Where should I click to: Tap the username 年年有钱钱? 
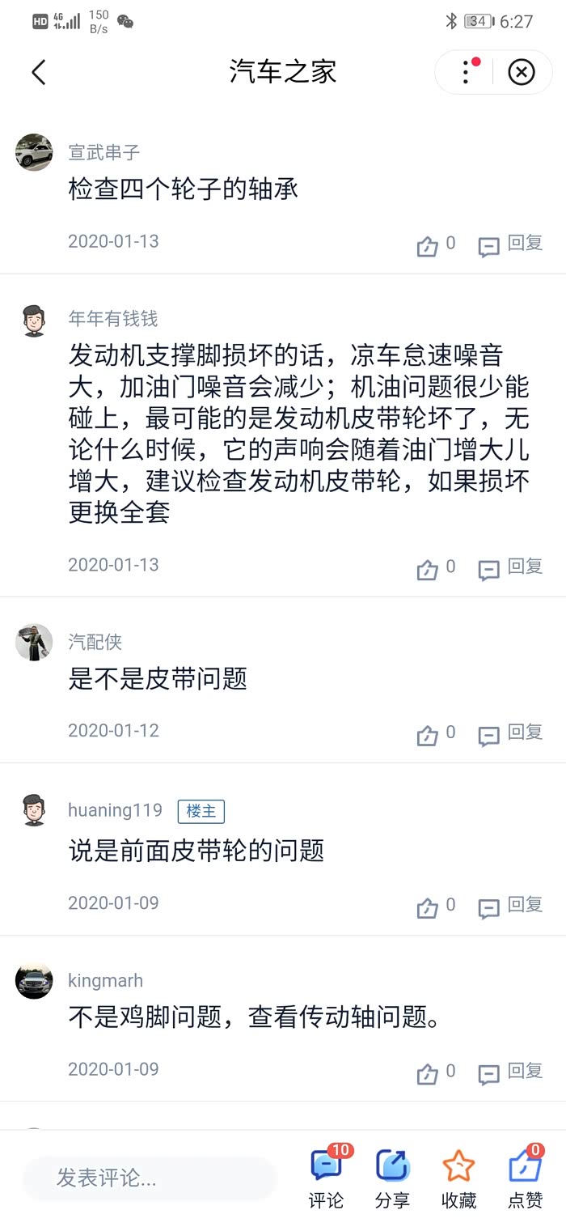point(113,319)
